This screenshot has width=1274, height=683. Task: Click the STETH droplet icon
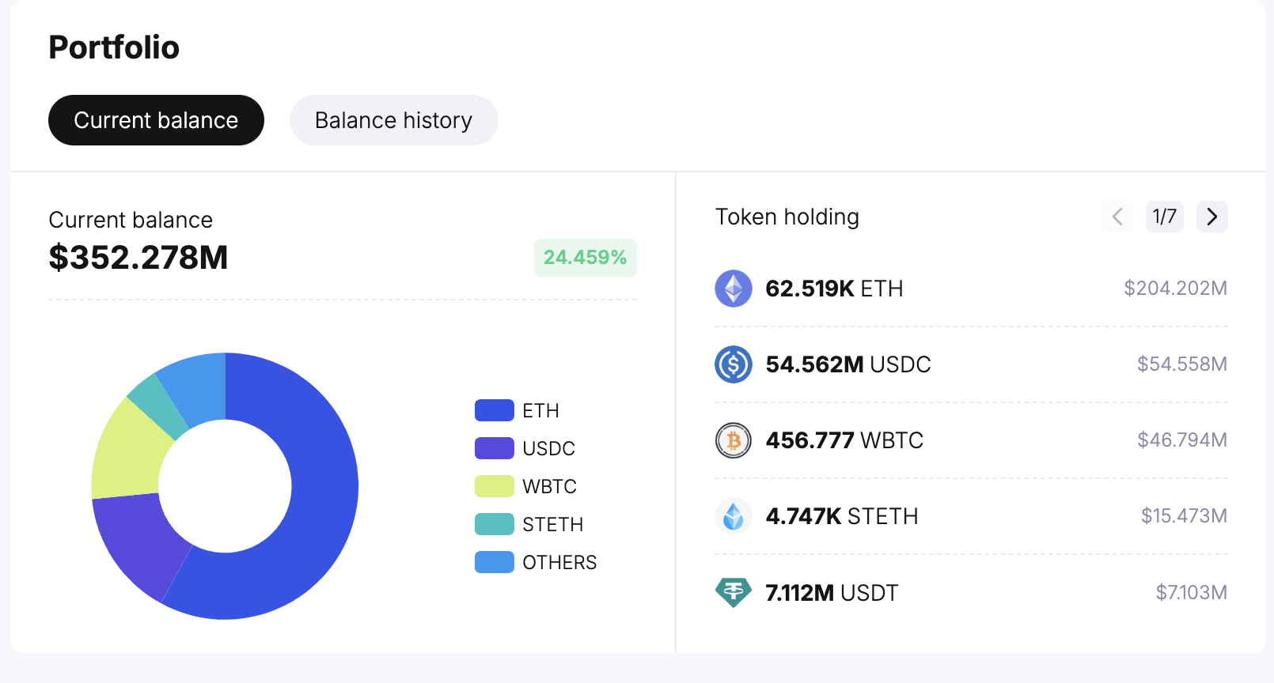(x=734, y=516)
